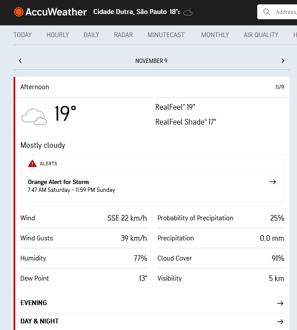Click the Address search field

click(277, 12)
